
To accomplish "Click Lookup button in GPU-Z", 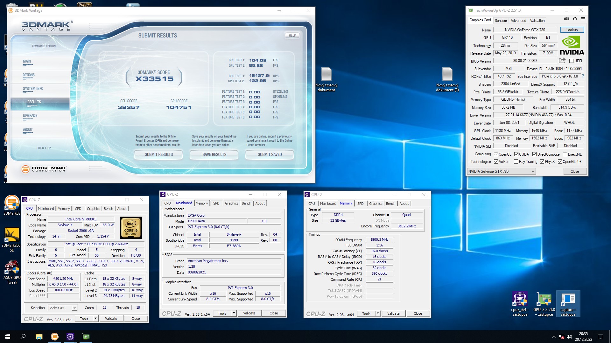I will (572, 30).
